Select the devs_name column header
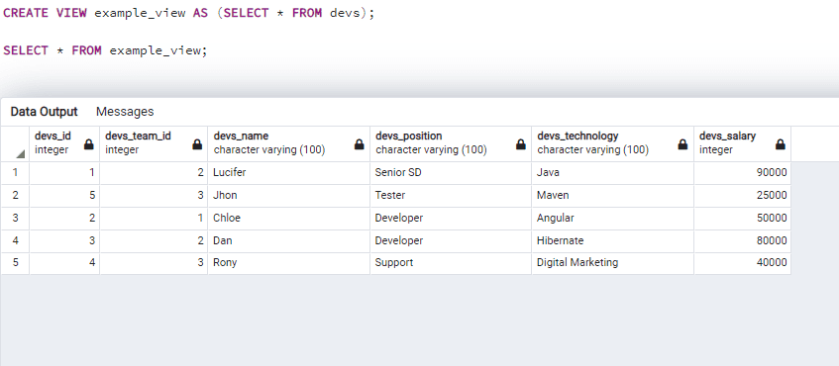 point(289,143)
